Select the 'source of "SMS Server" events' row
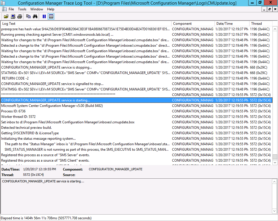Viewport: 278px width, 221px height. point(136,155)
